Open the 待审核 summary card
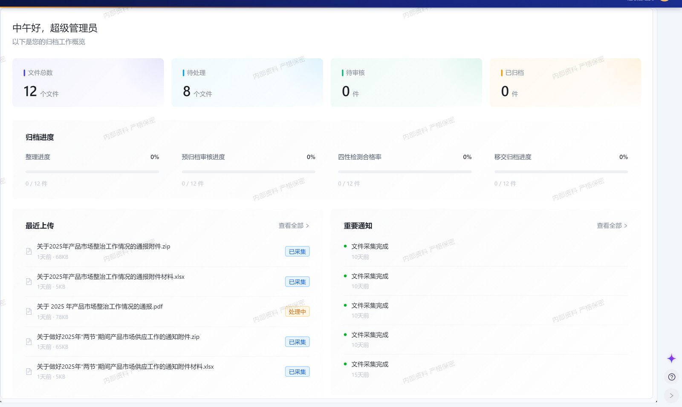The image size is (682, 407). [406, 83]
